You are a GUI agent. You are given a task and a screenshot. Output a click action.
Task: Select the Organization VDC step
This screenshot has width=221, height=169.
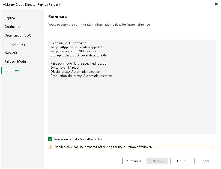pyautogui.click(x=18, y=35)
